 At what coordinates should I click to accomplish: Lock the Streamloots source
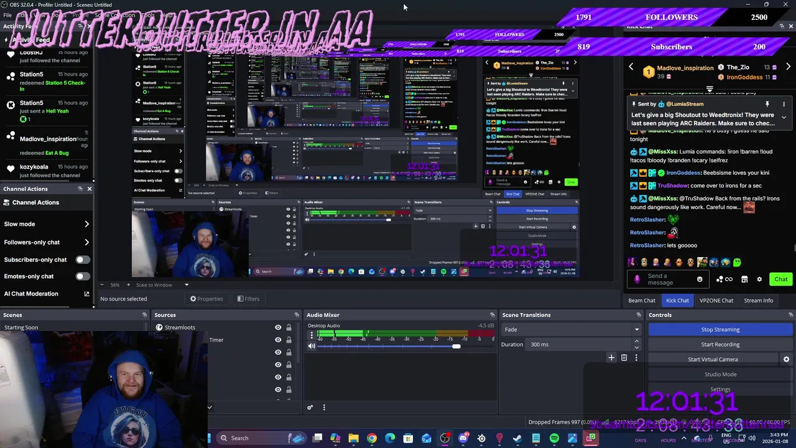(x=289, y=327)
